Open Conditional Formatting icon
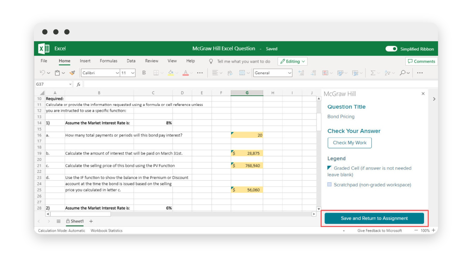The width and height of the screenshot is (472, 257). coord(325,73)
